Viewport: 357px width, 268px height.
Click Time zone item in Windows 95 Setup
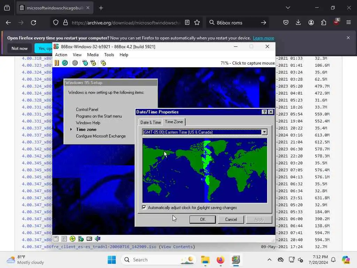(x=86, y=129)
